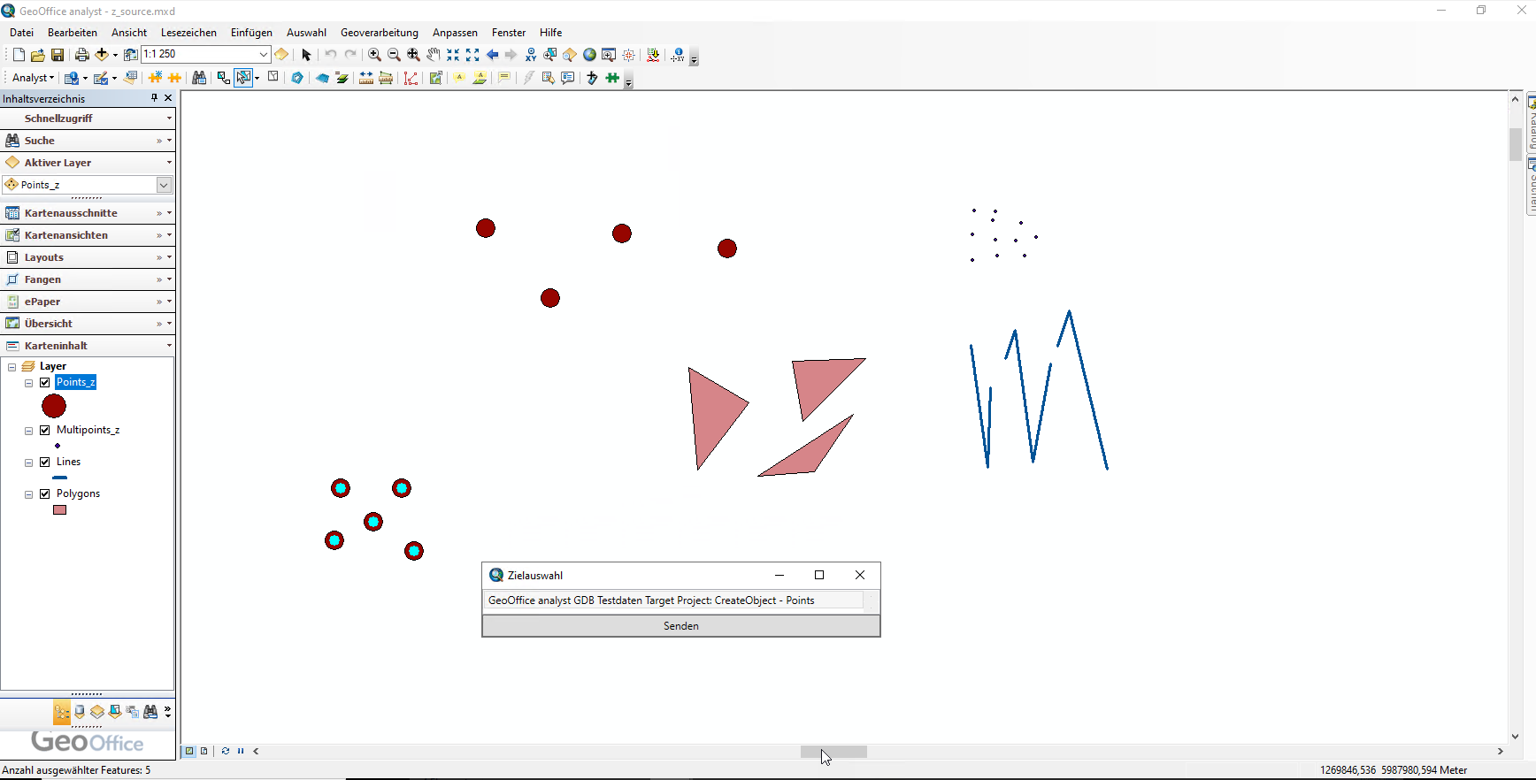Go back to previous extent arrow
Screen dimensions: 1536x780
coord(492,55)
